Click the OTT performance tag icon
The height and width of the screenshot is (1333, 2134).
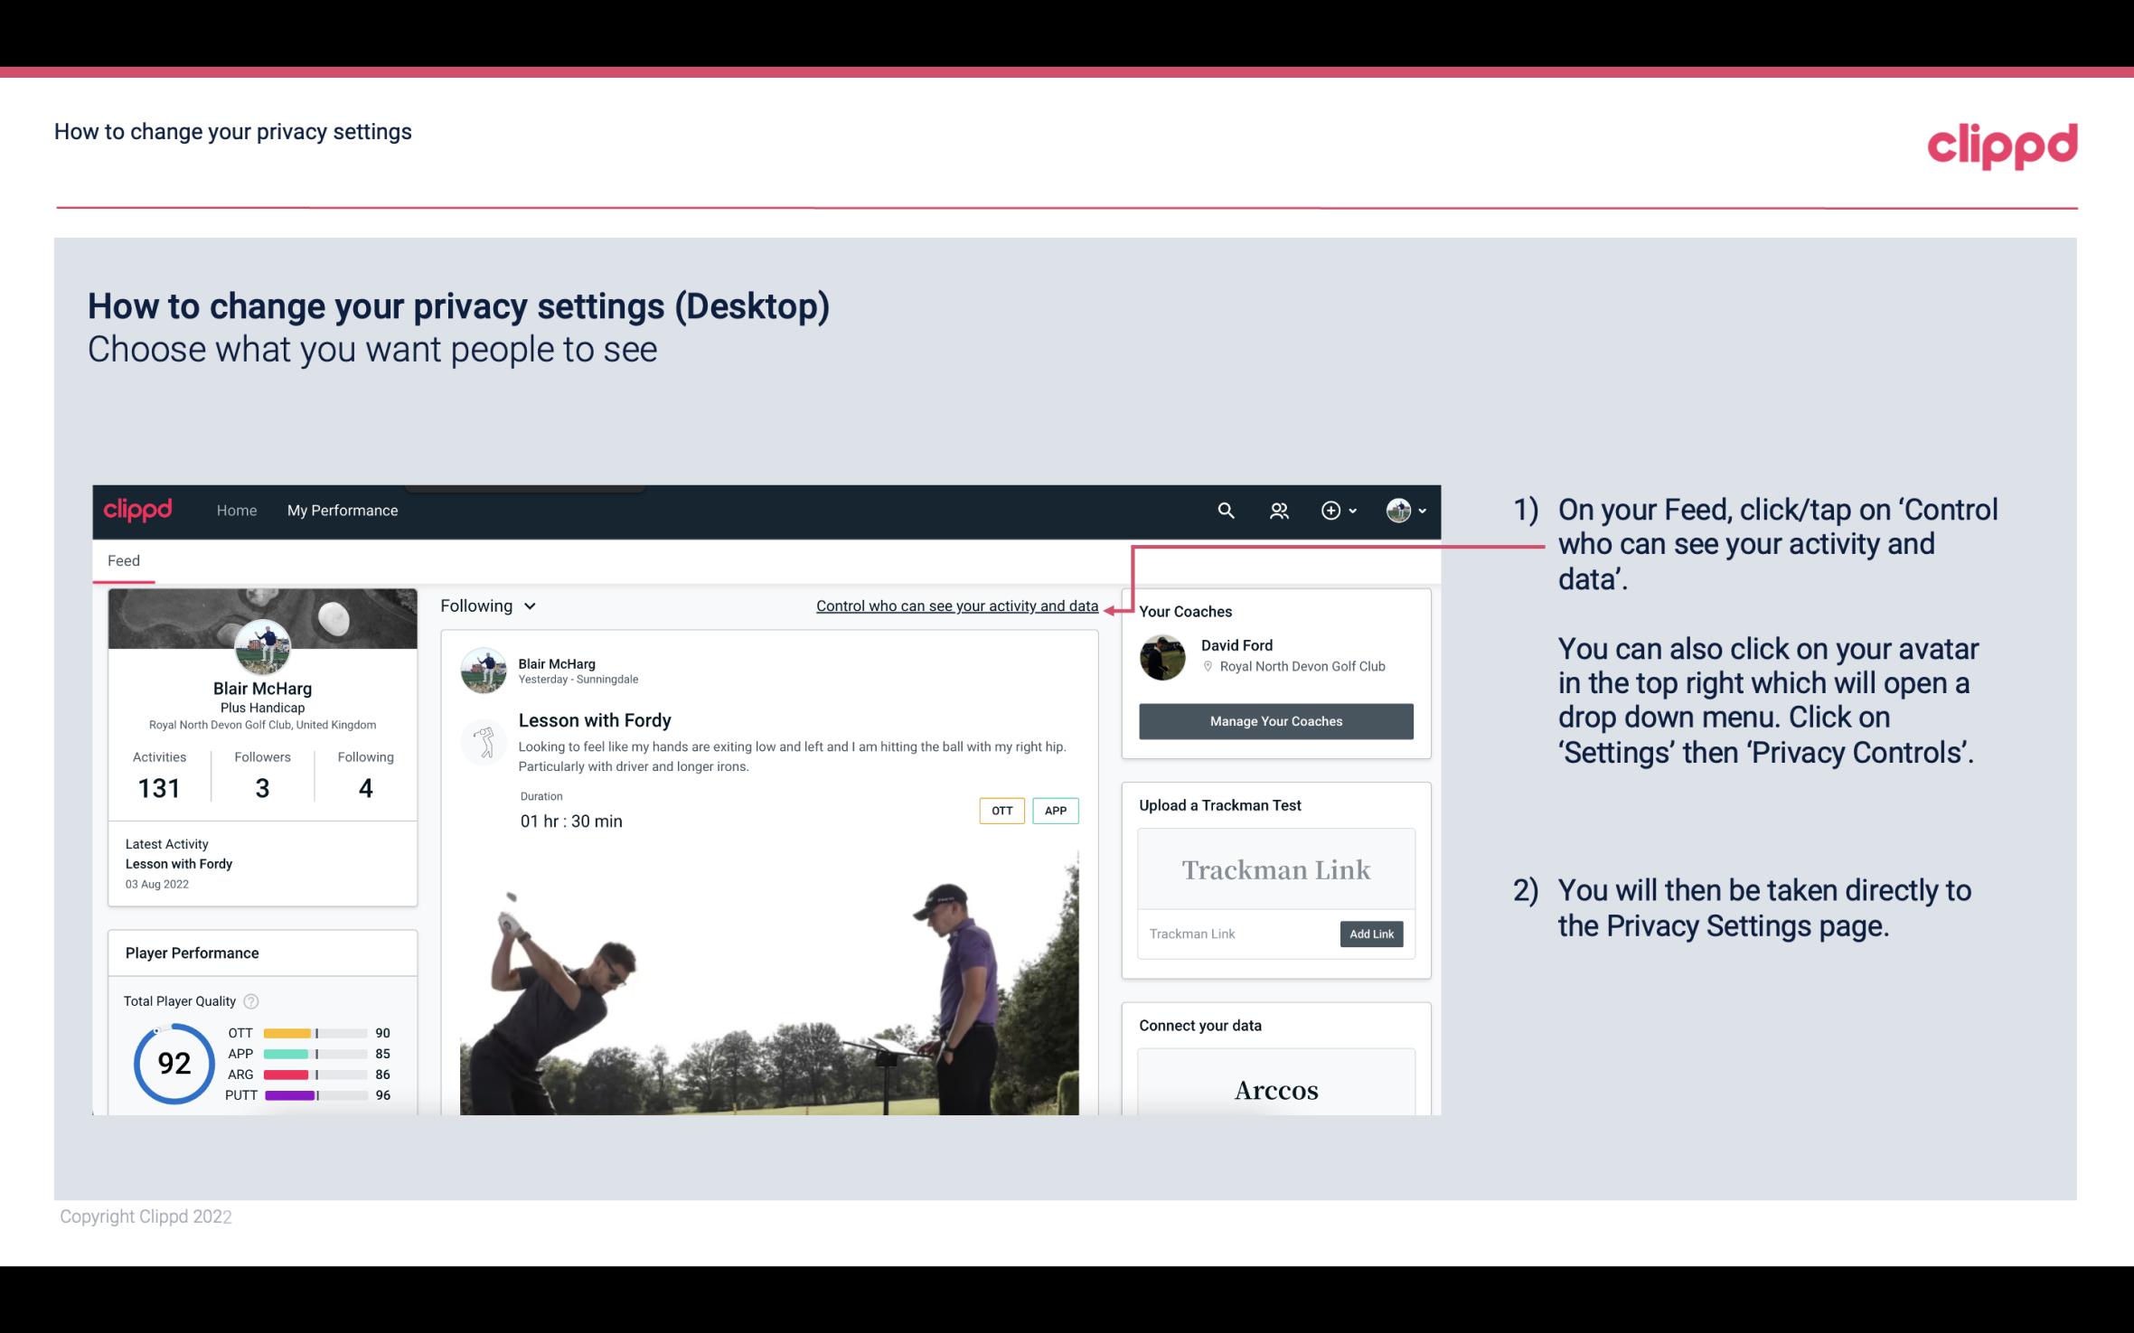coord(1001,811)
